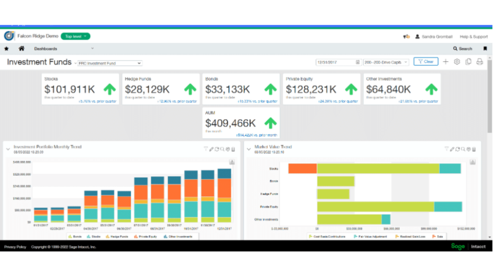The width and height of the screenshot is (494, 278).
Task: Click the Sage Intacct app logo
Action: 9,36
